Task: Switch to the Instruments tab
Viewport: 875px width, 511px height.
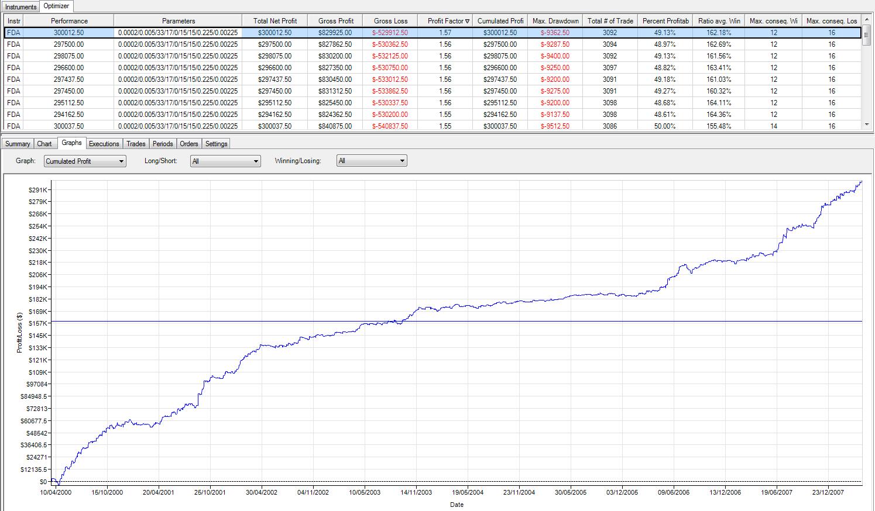Action: pyautogui.click(x=20, y=7)
